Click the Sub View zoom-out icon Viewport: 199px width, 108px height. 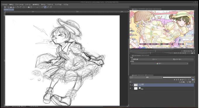point(187,51)
